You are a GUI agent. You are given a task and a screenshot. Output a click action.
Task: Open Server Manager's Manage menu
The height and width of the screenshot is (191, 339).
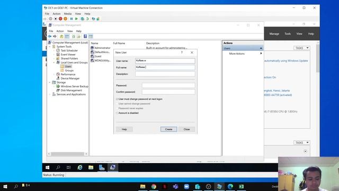pyautogui.click(x=274, y=34)
